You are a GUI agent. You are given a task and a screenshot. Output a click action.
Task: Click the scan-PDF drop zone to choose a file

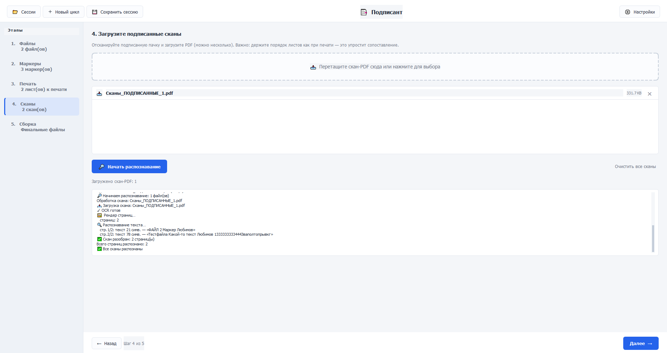click(375, 67)
